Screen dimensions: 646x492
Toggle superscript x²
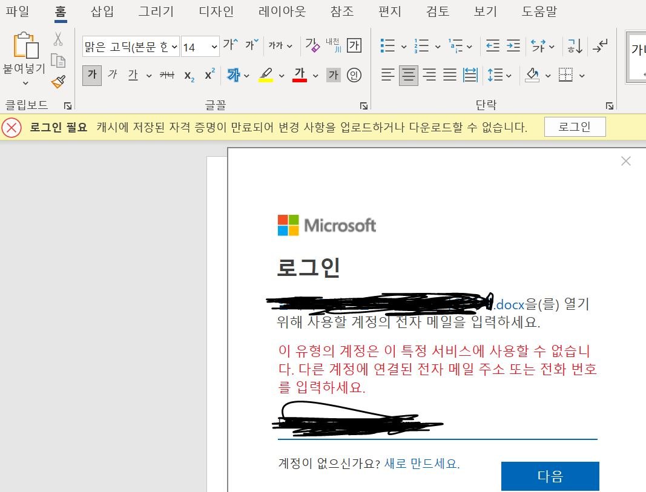[209, 74]
